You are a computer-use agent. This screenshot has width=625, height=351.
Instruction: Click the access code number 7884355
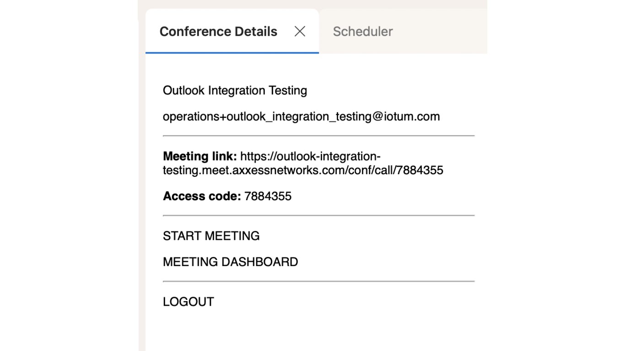268,196
